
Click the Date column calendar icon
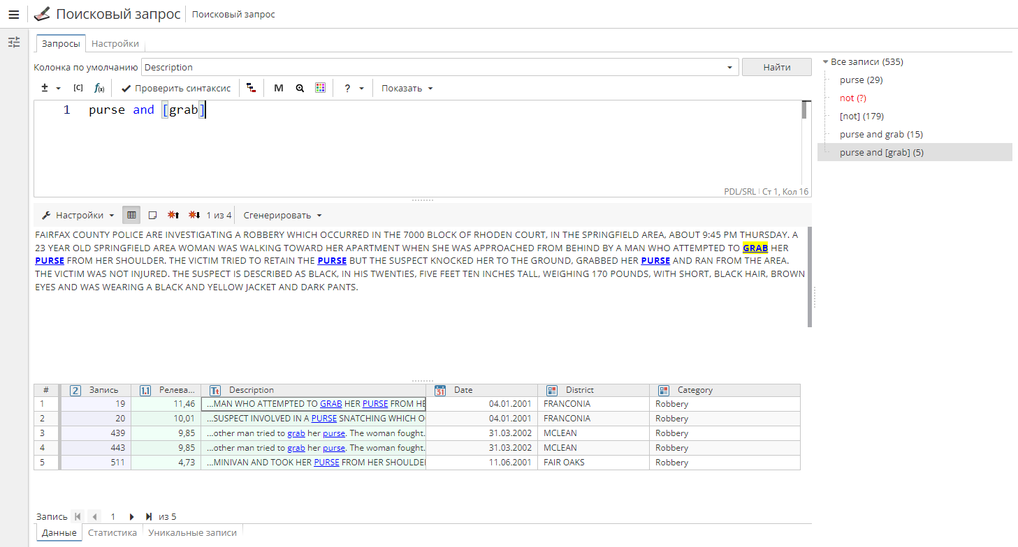(440, 390)
